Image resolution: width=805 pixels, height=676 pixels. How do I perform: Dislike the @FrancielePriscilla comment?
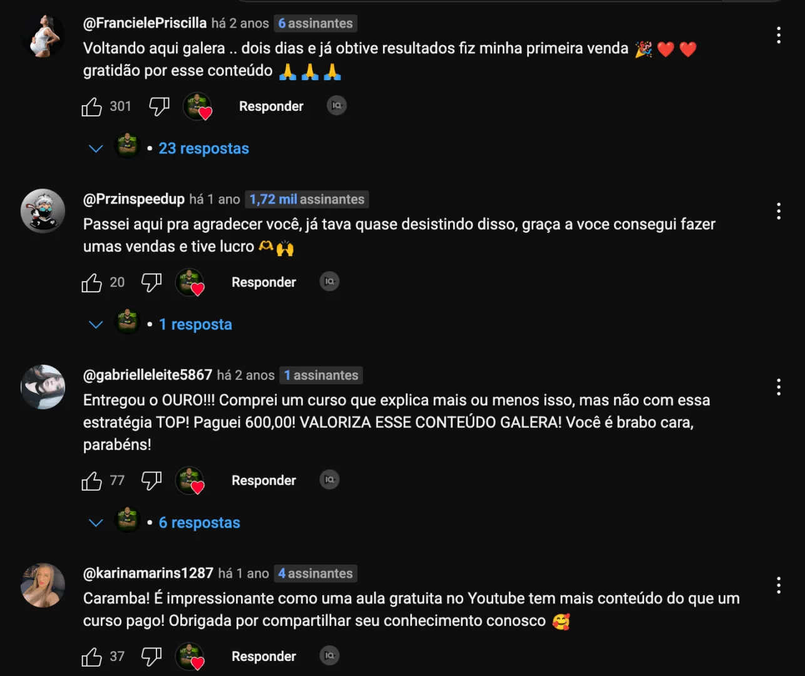[159, 106]
